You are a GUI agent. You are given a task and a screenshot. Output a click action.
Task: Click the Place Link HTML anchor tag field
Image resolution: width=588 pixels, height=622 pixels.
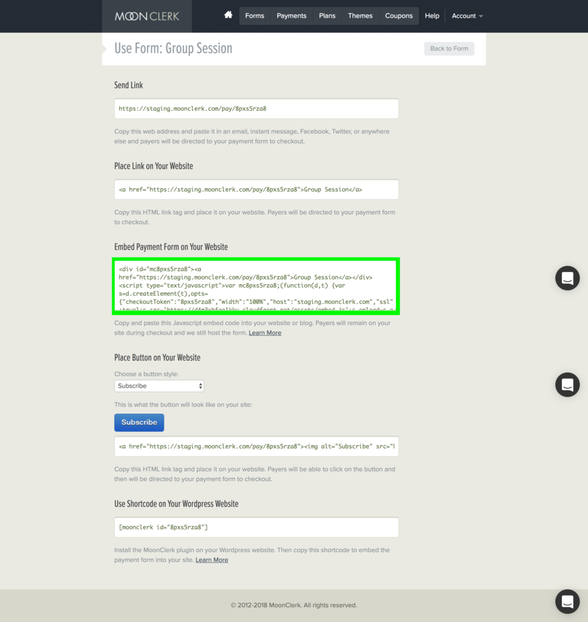(x=256, y=190)
